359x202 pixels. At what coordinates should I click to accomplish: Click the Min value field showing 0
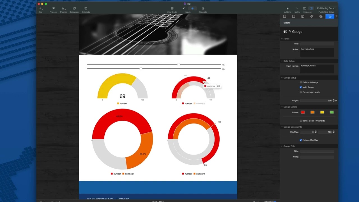point(307,132)
